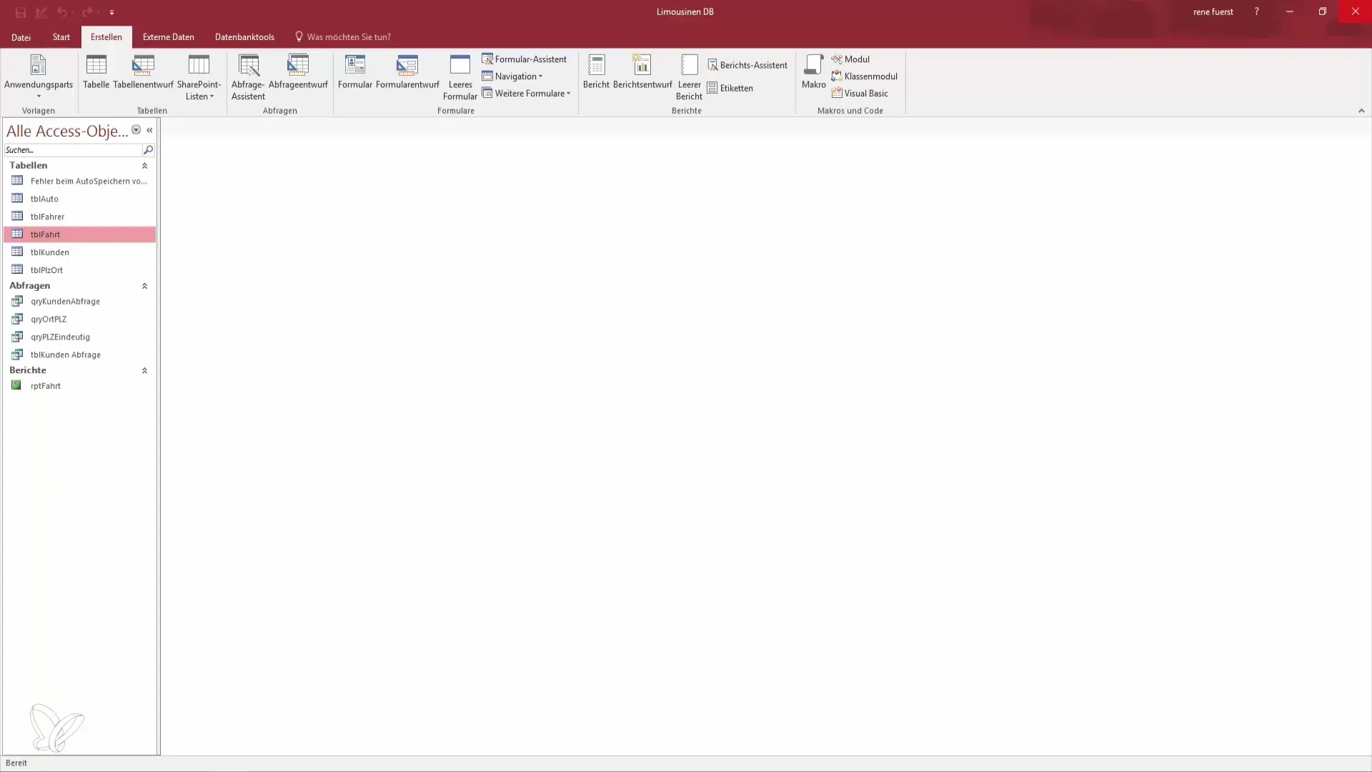Open Abfrageentwurf query design
The image size is (1372, 772).
pyautogui.click(x=298, y=72)
